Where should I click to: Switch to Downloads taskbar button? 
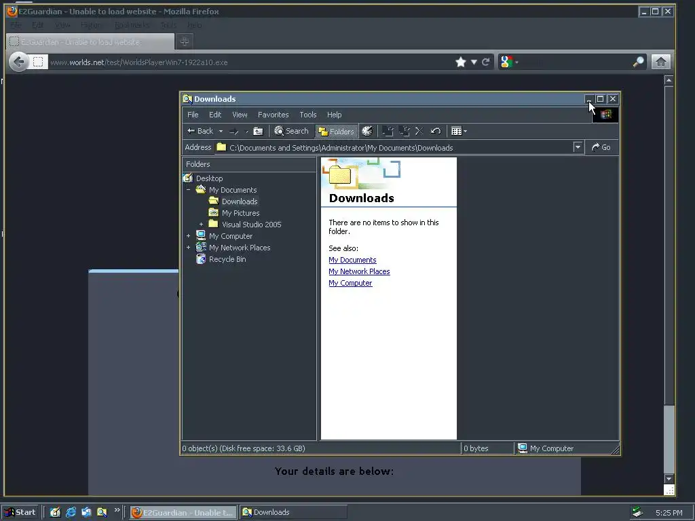pyautogui.click(x=293, y=513)
